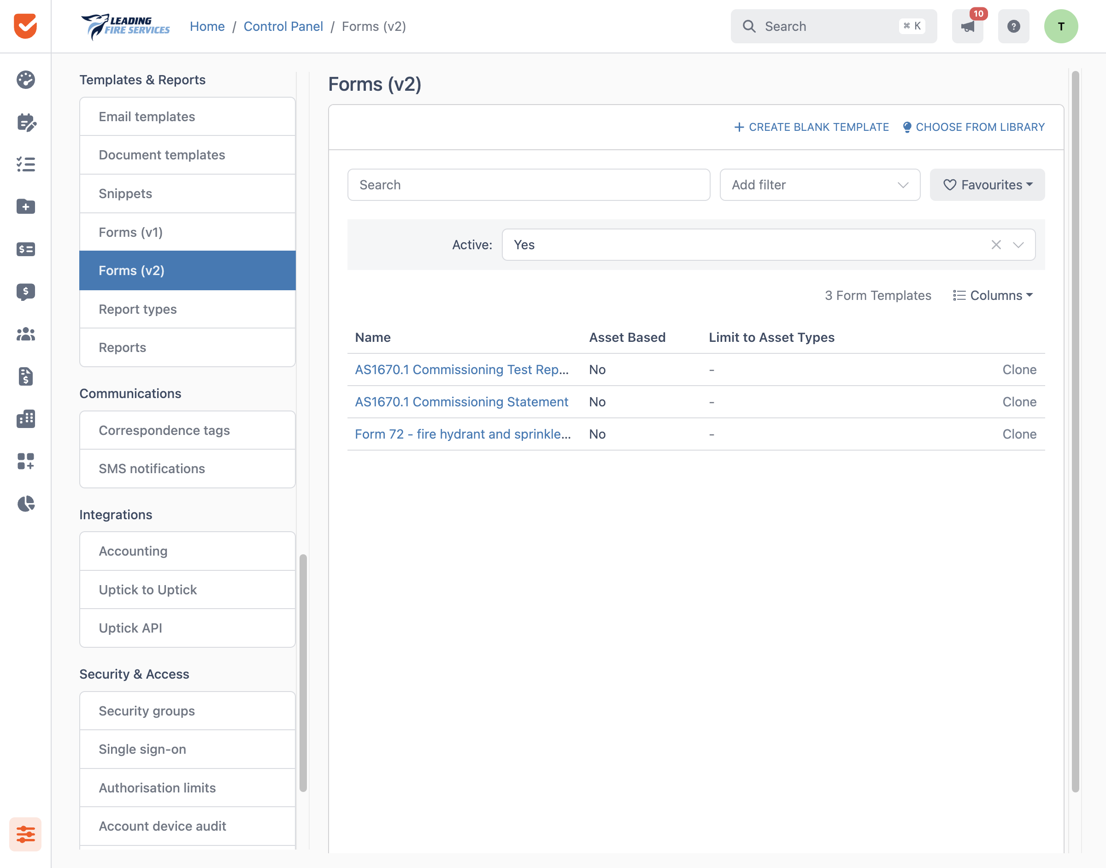Screen dimensions: 1106x868
Task: Open the help question mark icon
Action: 1013,26
